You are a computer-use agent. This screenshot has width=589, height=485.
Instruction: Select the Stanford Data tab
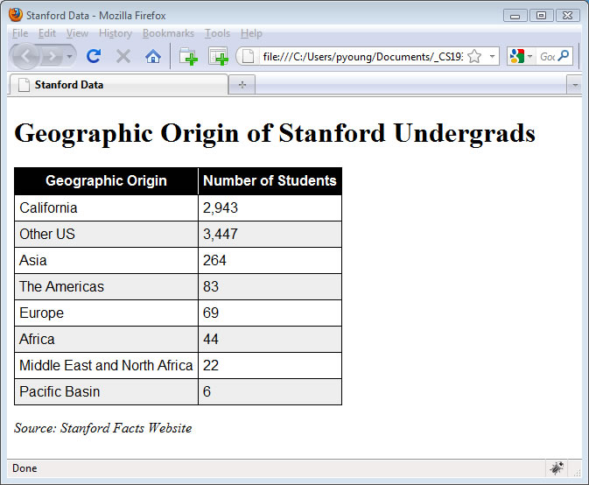118,85
